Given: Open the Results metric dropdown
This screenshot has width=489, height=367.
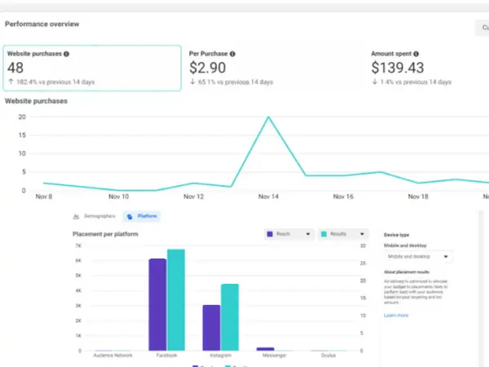Looking at the screenshot, I should pyautogui.click(x=343, y=234).
